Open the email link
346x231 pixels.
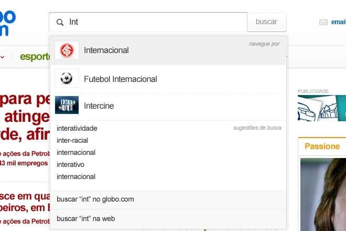(338, 22)
